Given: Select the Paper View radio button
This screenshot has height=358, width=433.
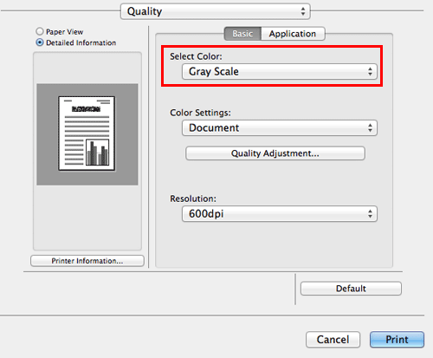Looking at the screenshot, I should (40, 31).
